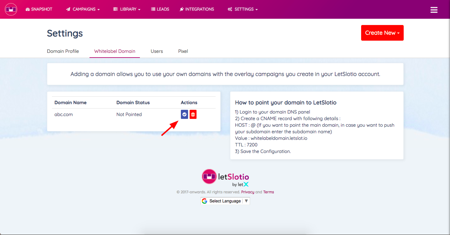Open the Select Language dropdown
This screenshot has height=235, width=450.
(x=225, y=201)
